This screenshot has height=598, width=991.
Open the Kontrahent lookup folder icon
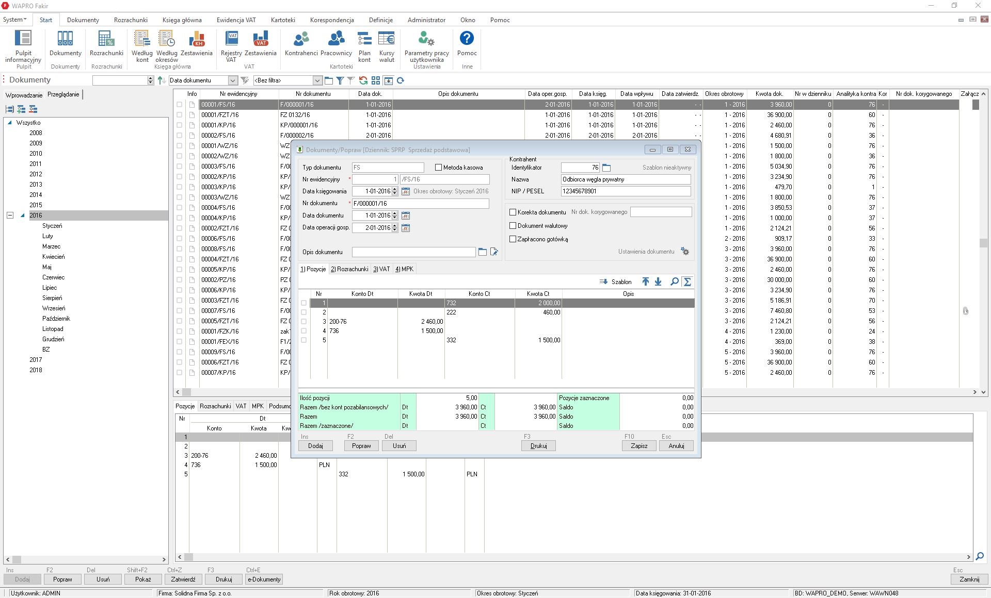606,168
